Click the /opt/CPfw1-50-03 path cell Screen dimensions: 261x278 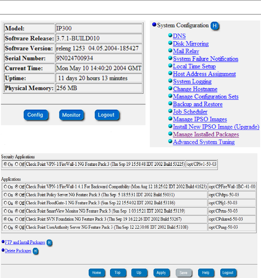tap(201, 164)
